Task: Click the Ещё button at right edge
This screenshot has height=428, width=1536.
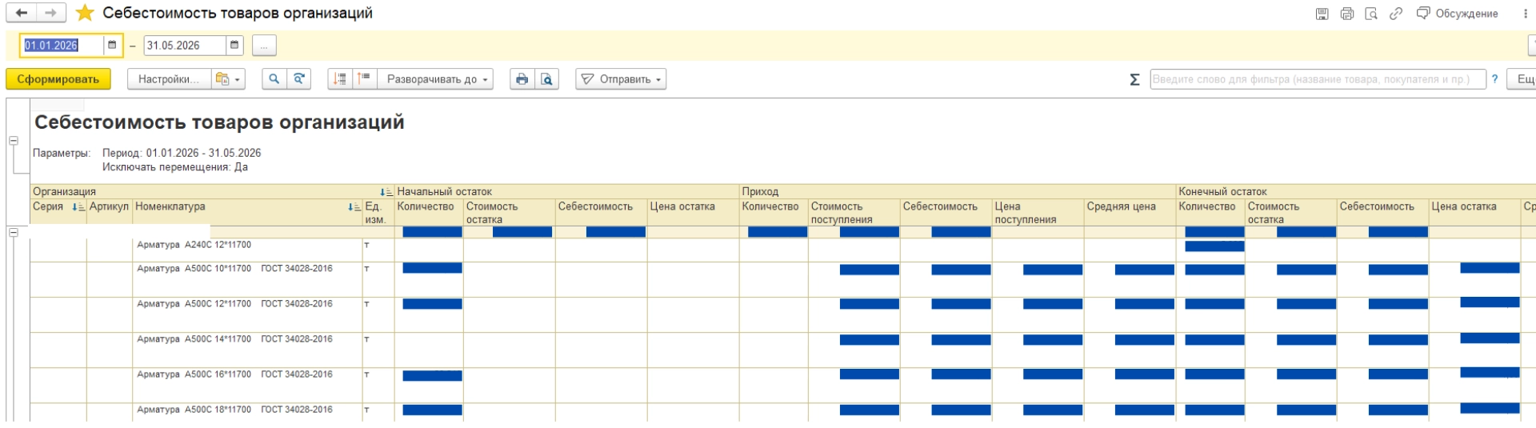Action: [1522, 79]
